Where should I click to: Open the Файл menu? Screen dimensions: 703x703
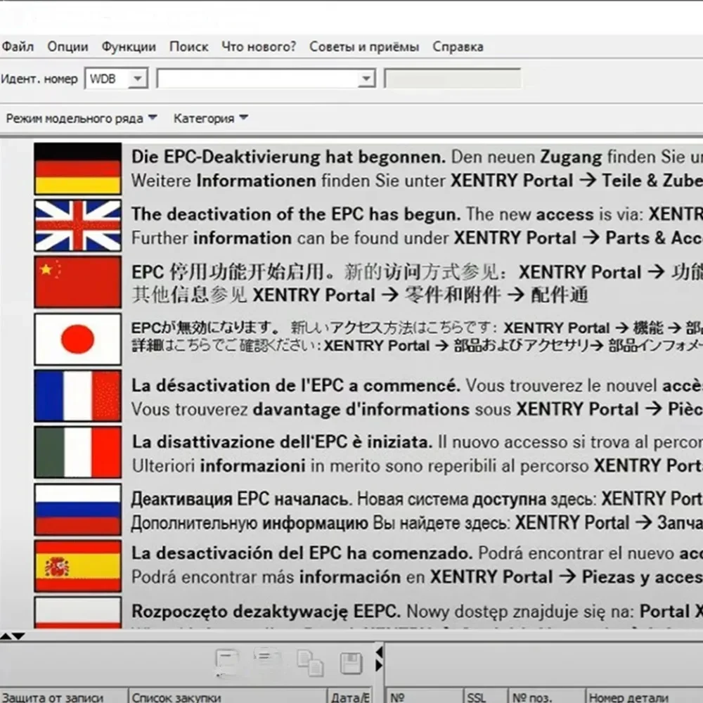pyautogui.click(x=18, y=46)
